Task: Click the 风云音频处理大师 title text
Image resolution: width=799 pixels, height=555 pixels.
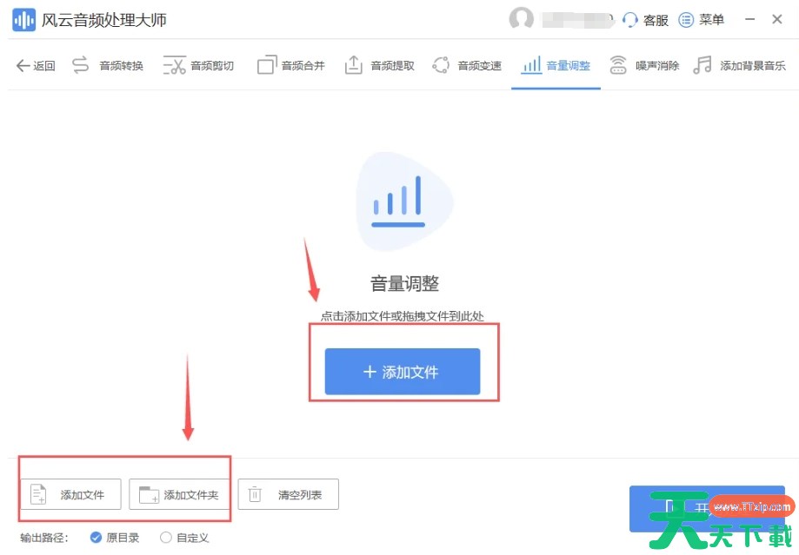Action: point(104,20)
